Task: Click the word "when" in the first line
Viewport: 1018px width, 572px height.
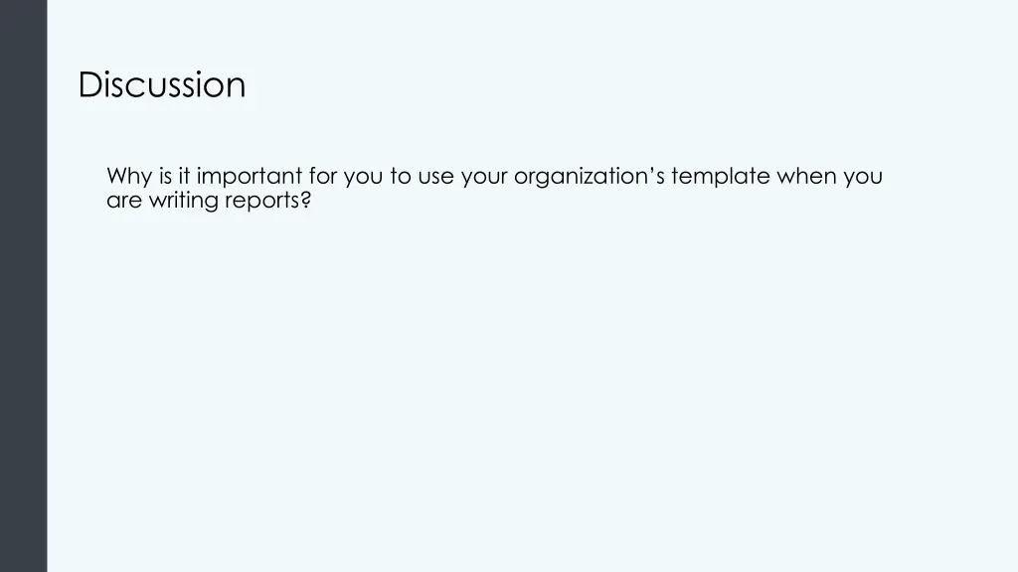Action: coord(806,177)
